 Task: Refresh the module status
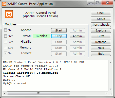pos(101,42)
